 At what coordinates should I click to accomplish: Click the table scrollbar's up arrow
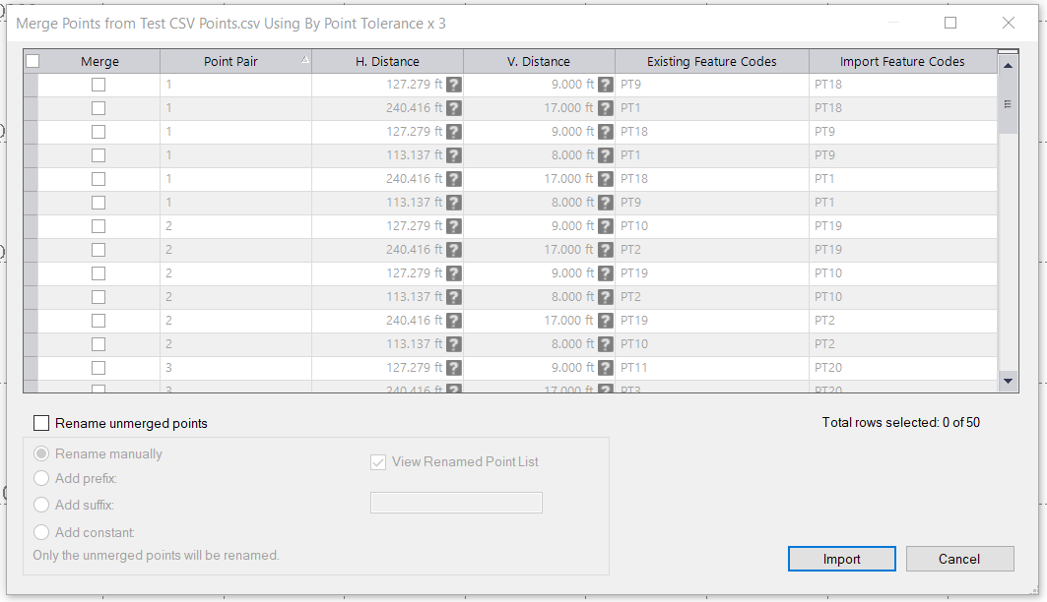pyautogui.click(x=1008, y=66)
